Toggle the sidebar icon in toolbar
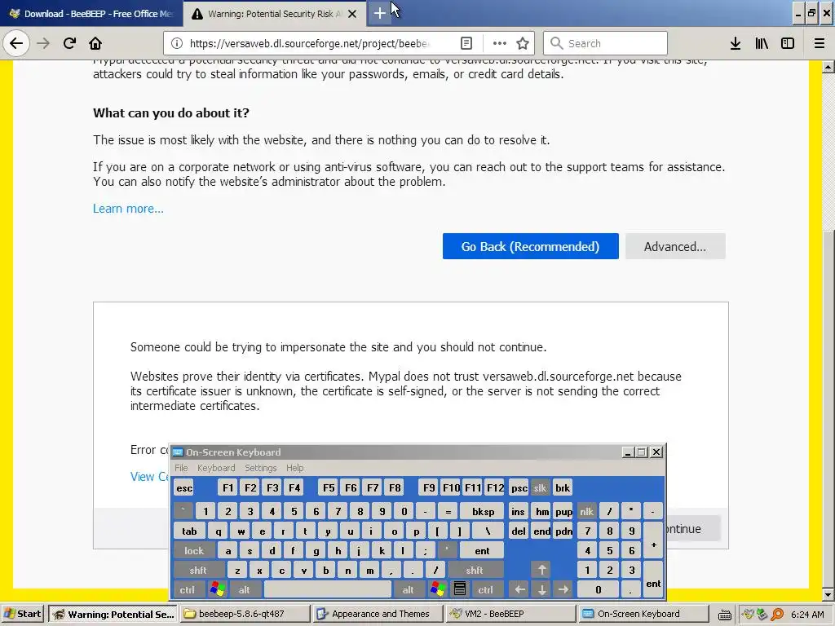 (788, 44)
